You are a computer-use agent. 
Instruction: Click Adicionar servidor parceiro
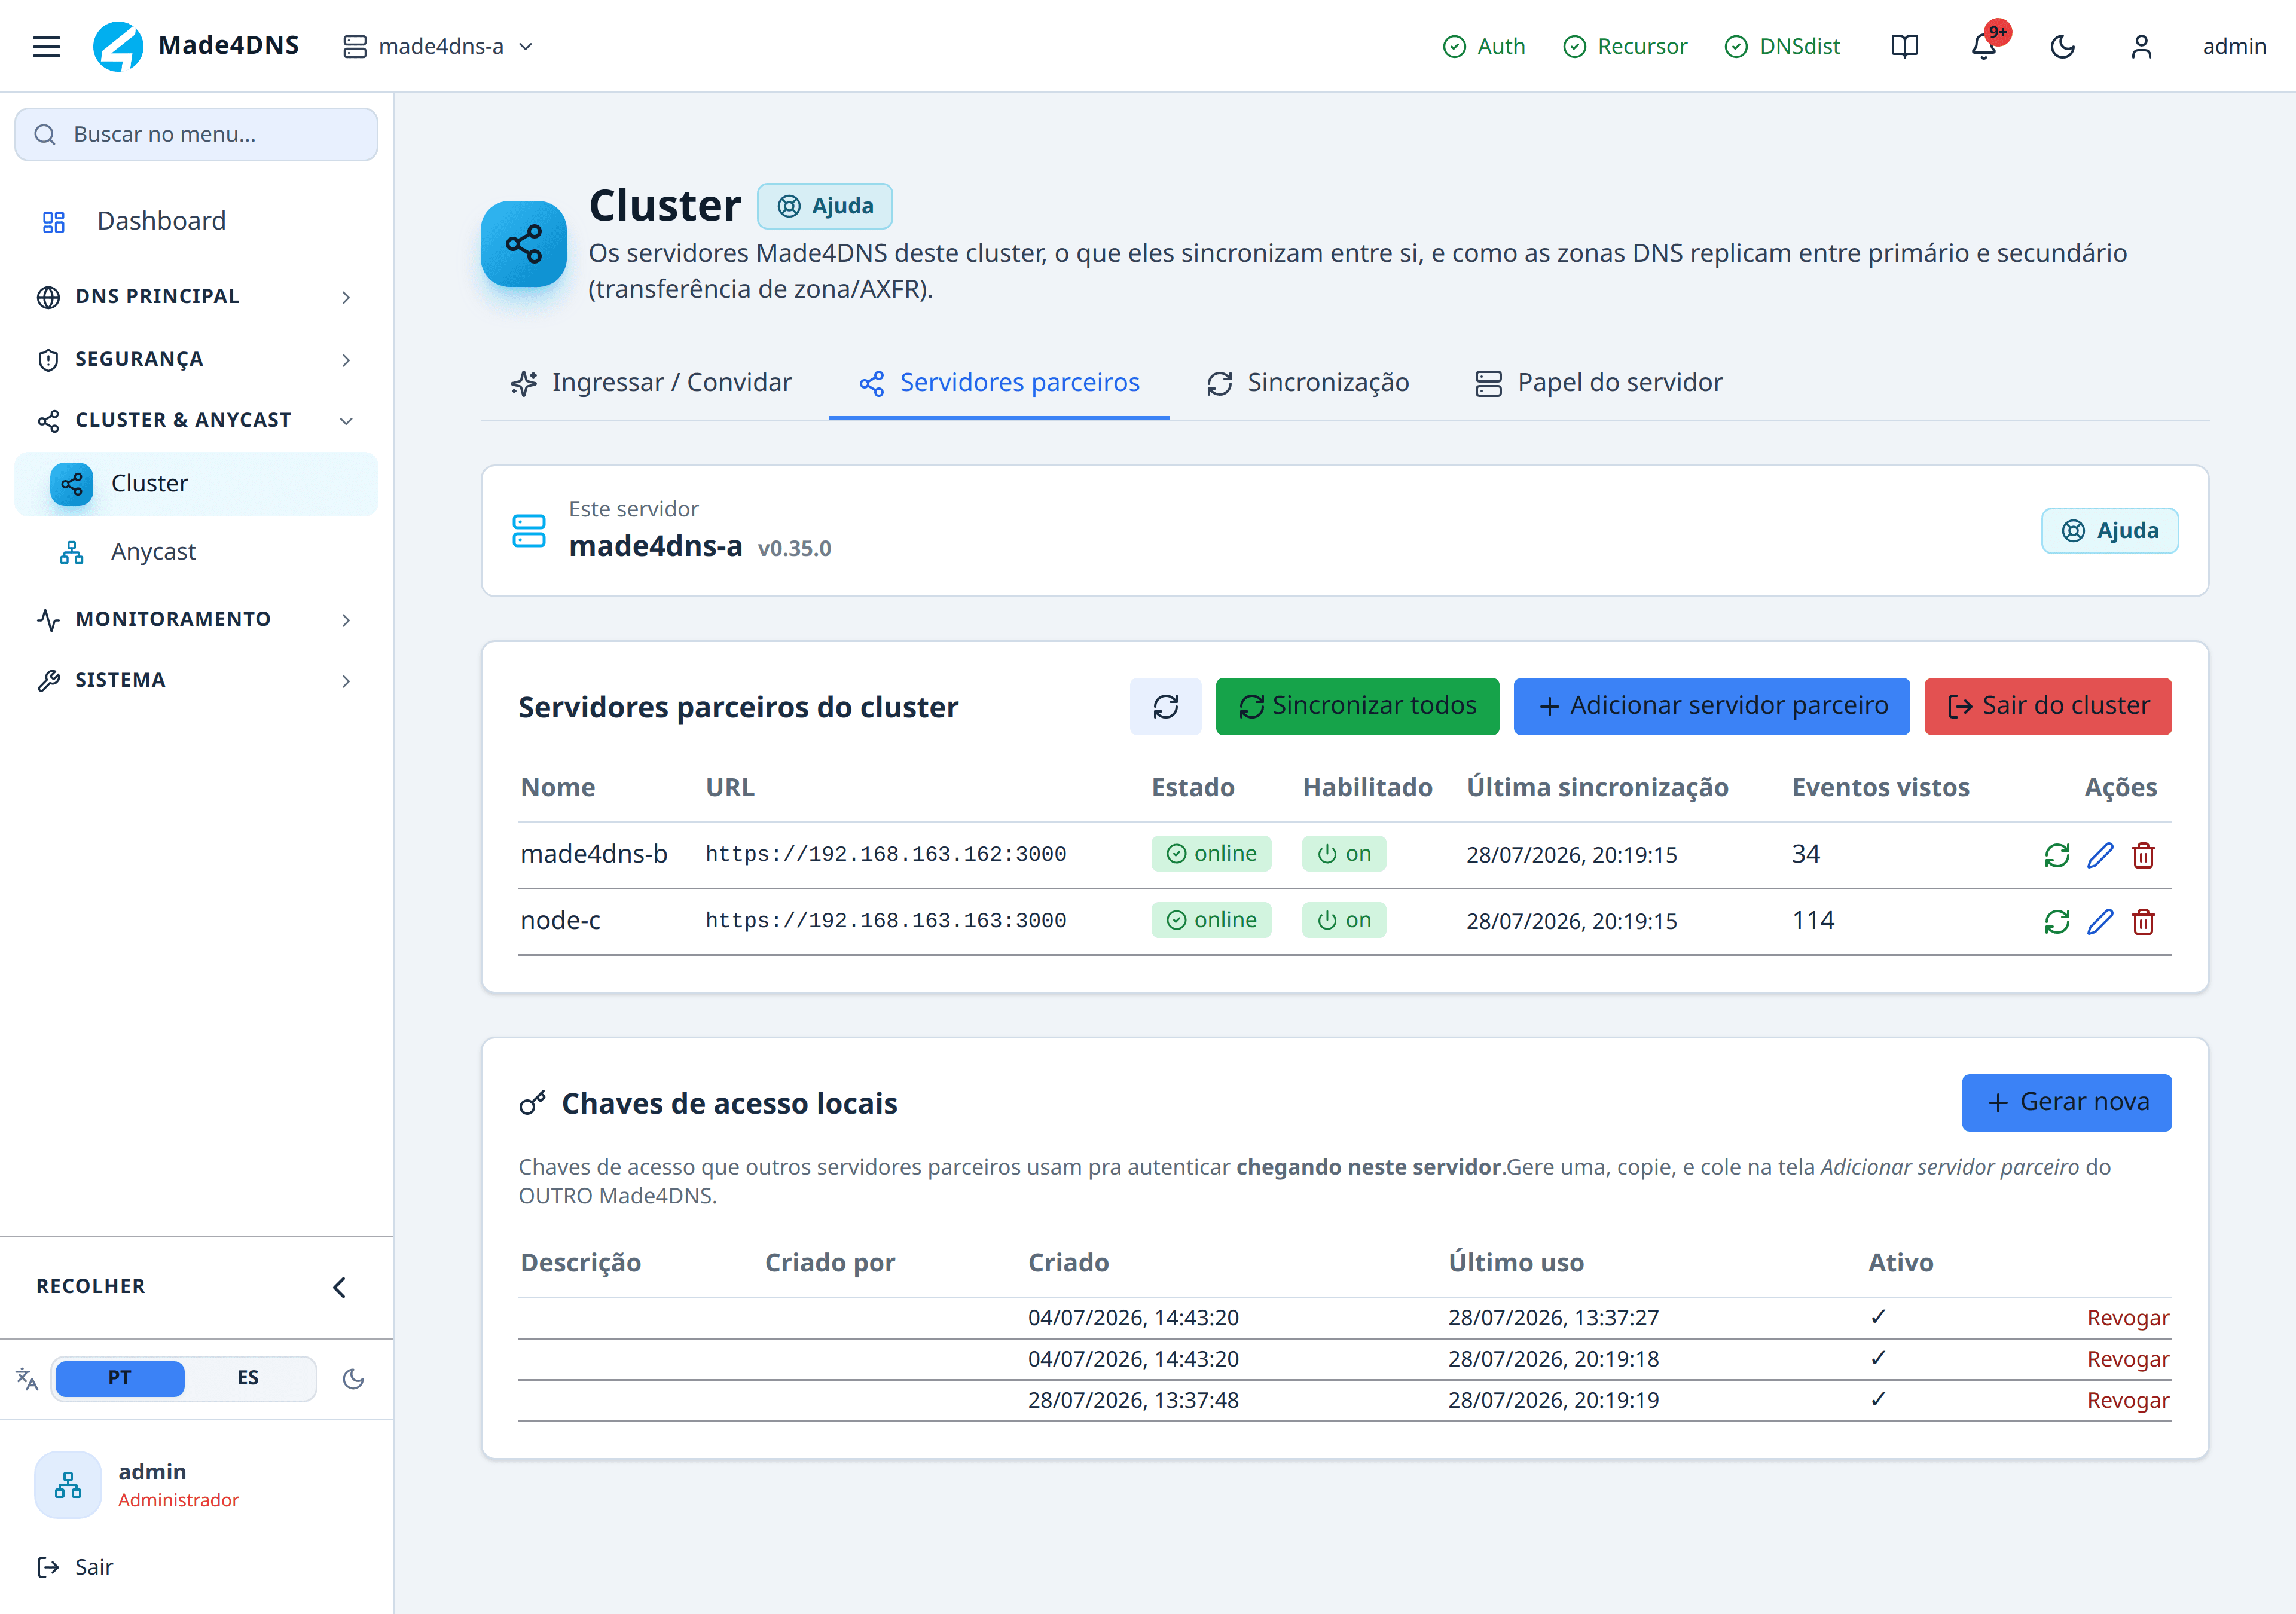click(1712, 707)
